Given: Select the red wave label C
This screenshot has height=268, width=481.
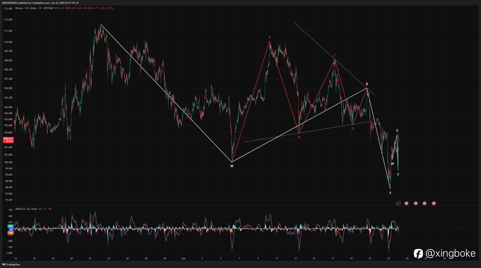Looking at the screenshot, I should pyautogui.click(x=335, y=55).
